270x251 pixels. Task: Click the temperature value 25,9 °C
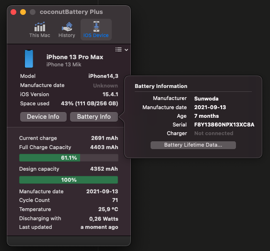coord(108,209)
